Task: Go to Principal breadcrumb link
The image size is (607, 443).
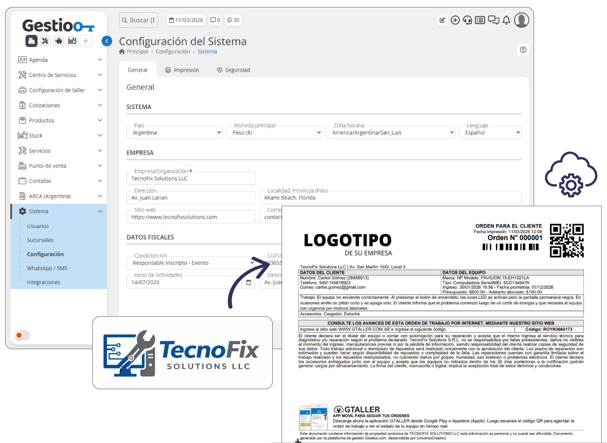Action: pyautogui.click(x=137, y=52)
